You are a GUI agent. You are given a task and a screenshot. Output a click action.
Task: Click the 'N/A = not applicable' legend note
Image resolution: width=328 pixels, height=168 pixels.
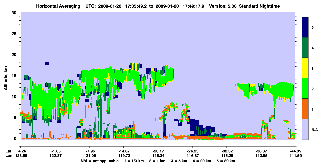click(99, 161)
